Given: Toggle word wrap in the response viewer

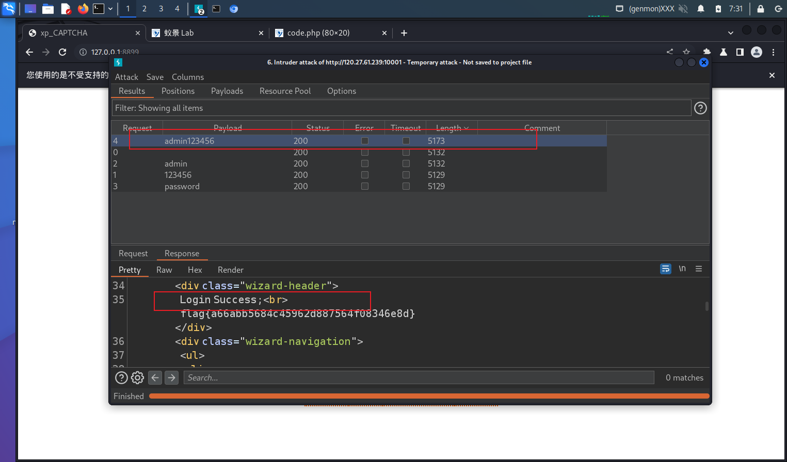Looking at the screenshot, I should click(666, 269).
